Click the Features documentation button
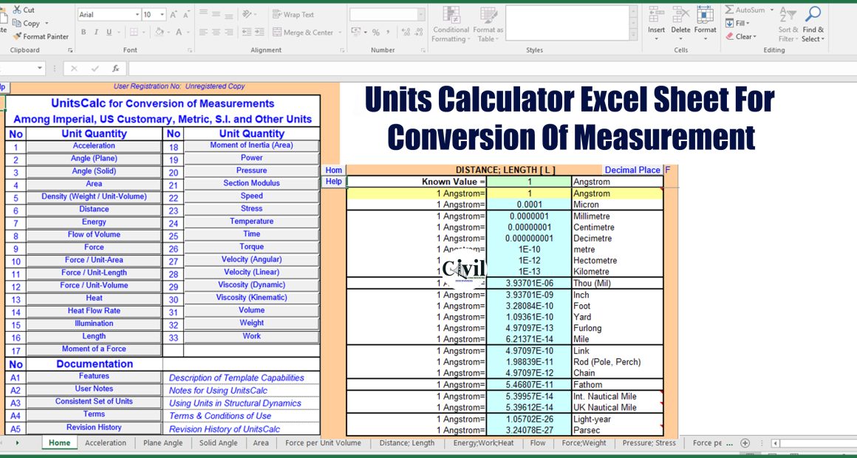This screenshot has height=458, width=857. pyautogui.click(x=94, y=376)
